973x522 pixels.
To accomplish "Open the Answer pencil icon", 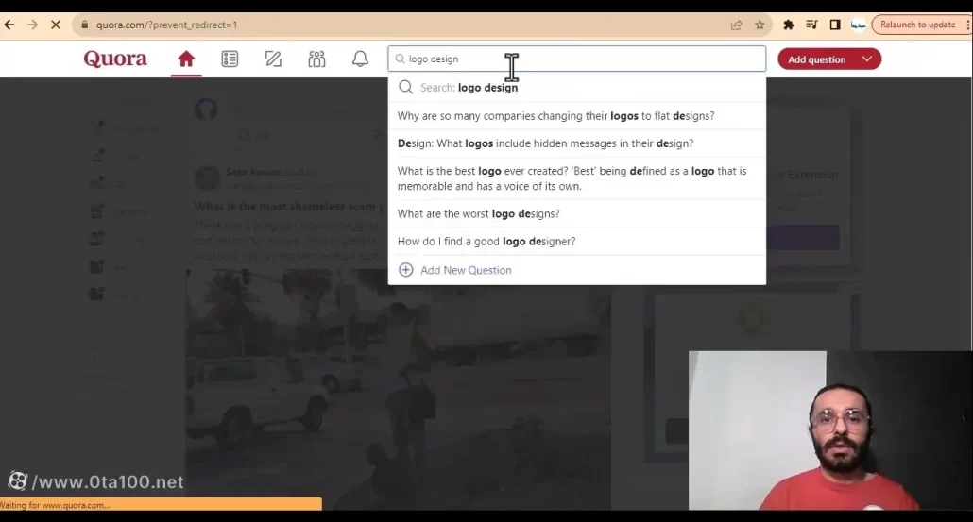I will tap(273, 59).
